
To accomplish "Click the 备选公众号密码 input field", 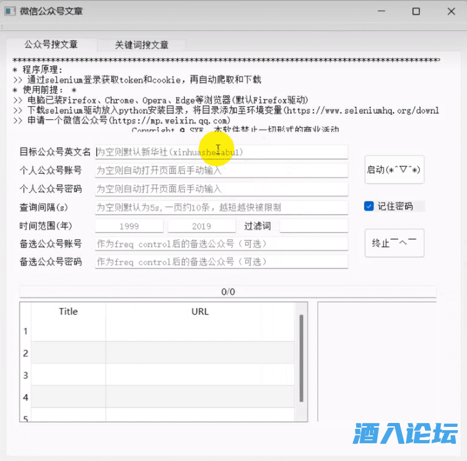I will 222,262.
